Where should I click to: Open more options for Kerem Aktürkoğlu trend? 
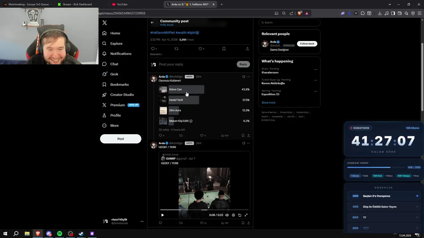pyautogui.click(x=316, y=80)
